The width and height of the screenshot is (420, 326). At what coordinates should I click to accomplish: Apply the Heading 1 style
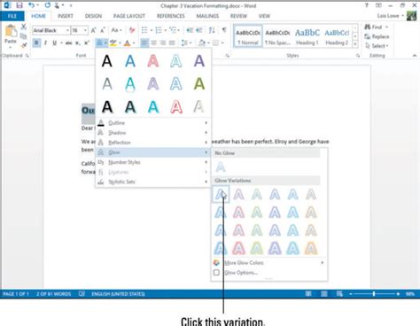[x=307, y=36]
